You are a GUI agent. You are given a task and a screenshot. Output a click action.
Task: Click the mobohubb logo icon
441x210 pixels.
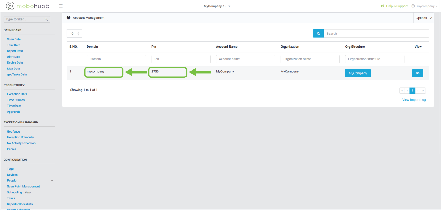(10, 6)
